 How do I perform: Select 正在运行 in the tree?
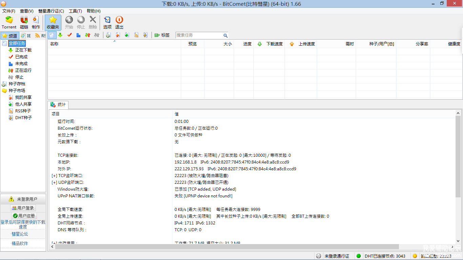click(x=23, y=70)
